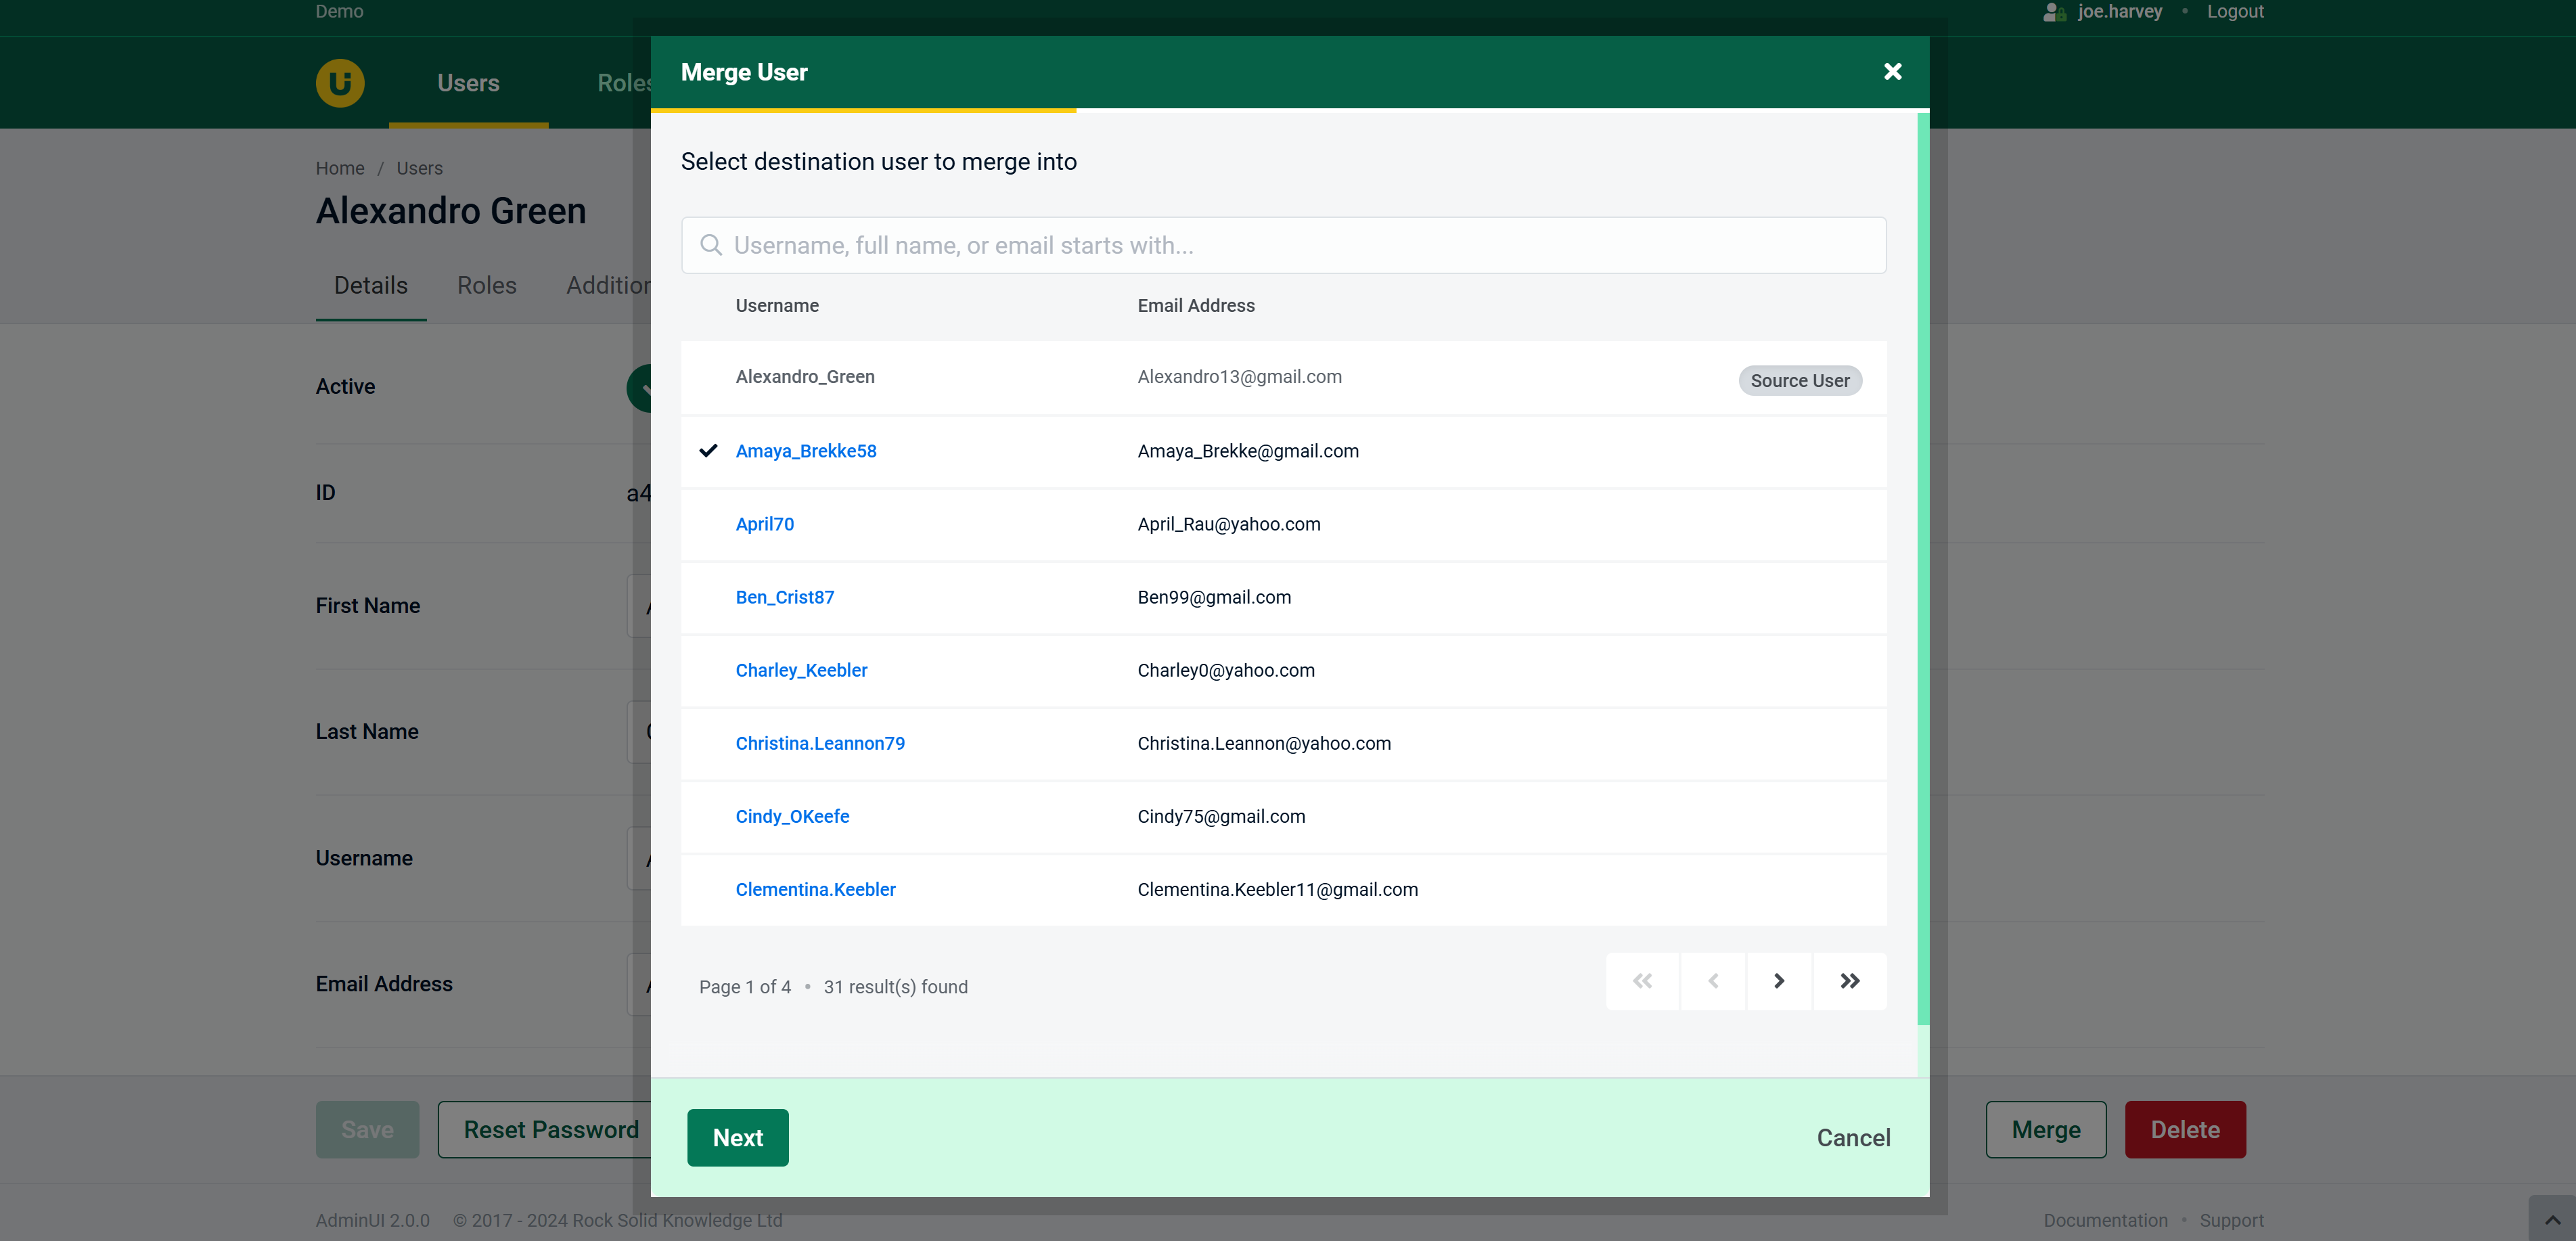Click the scroll-to-top arrow at the page corner
The height and width of the screenshot is (1241, 2576).
coord(2552,1219)
